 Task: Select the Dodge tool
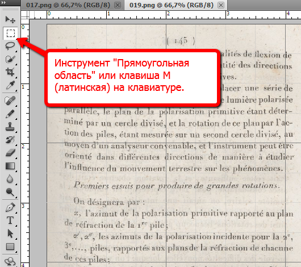click(10, 192)
